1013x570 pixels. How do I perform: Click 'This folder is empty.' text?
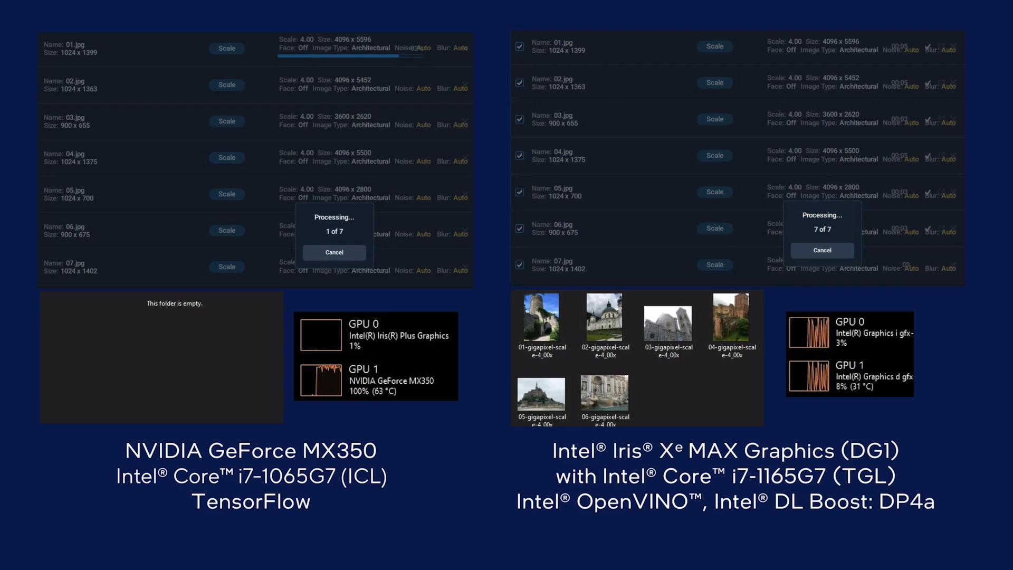(x=175, y=303)
